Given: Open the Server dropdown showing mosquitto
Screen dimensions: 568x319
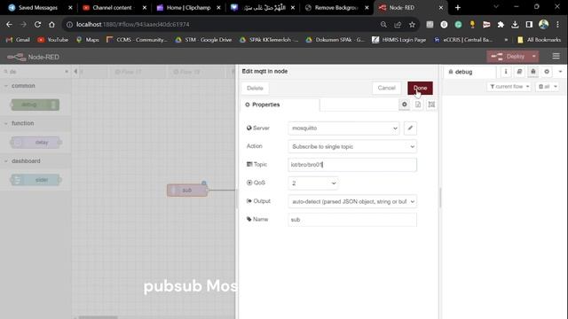Looking at the screenshot, I should [343, 128].
